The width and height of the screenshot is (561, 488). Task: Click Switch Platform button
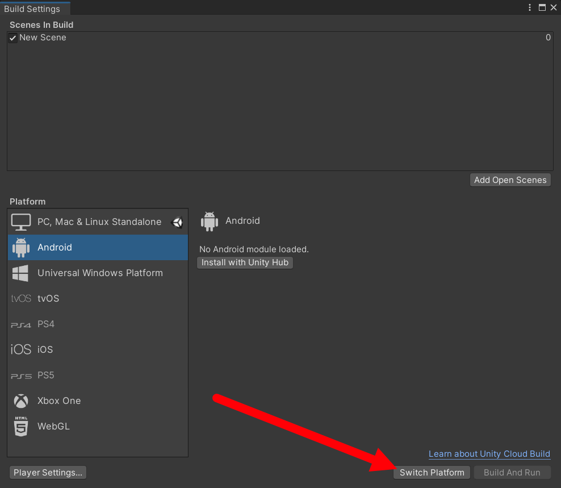click(x=432, y=473)
